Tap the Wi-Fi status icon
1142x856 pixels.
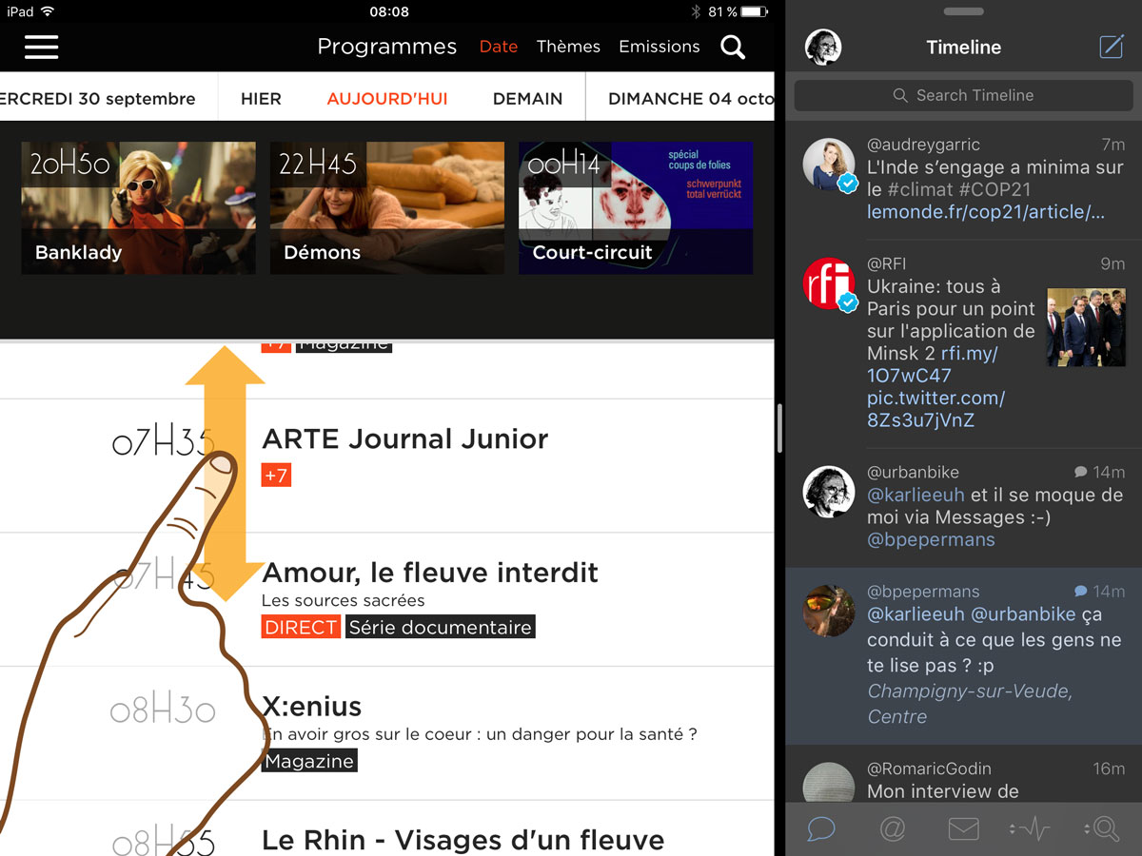click(49, 11)
